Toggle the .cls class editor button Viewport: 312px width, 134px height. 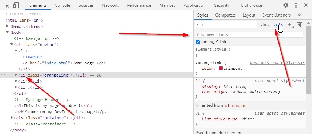[278, 25]
